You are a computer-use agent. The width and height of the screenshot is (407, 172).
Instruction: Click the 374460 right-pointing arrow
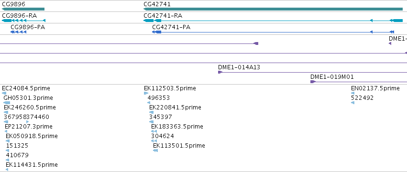pyautogui.click(x=28, y=122)
